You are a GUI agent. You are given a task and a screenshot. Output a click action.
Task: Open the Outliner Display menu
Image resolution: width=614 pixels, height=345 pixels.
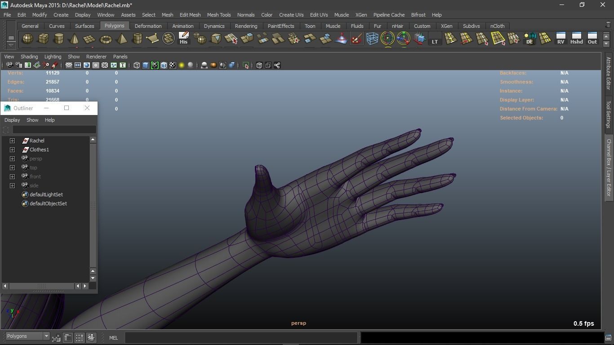pos(12,120)
